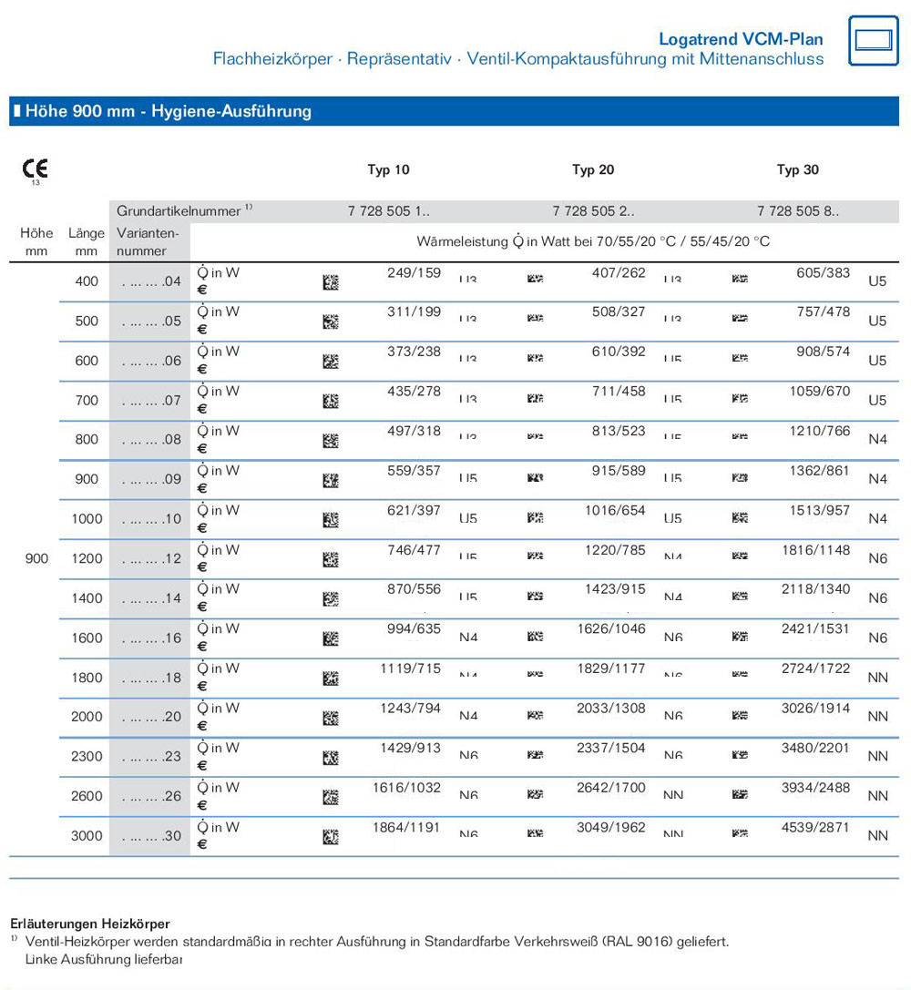This screenshot has width=911, height=990.
Task: Click the euro symbol in the 1200 row
Action: coord(202,567)
